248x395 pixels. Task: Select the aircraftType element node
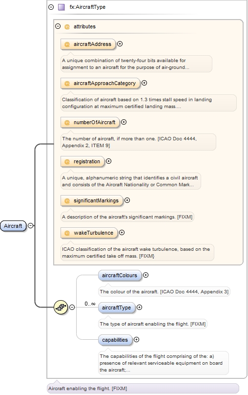coord(117,307)
